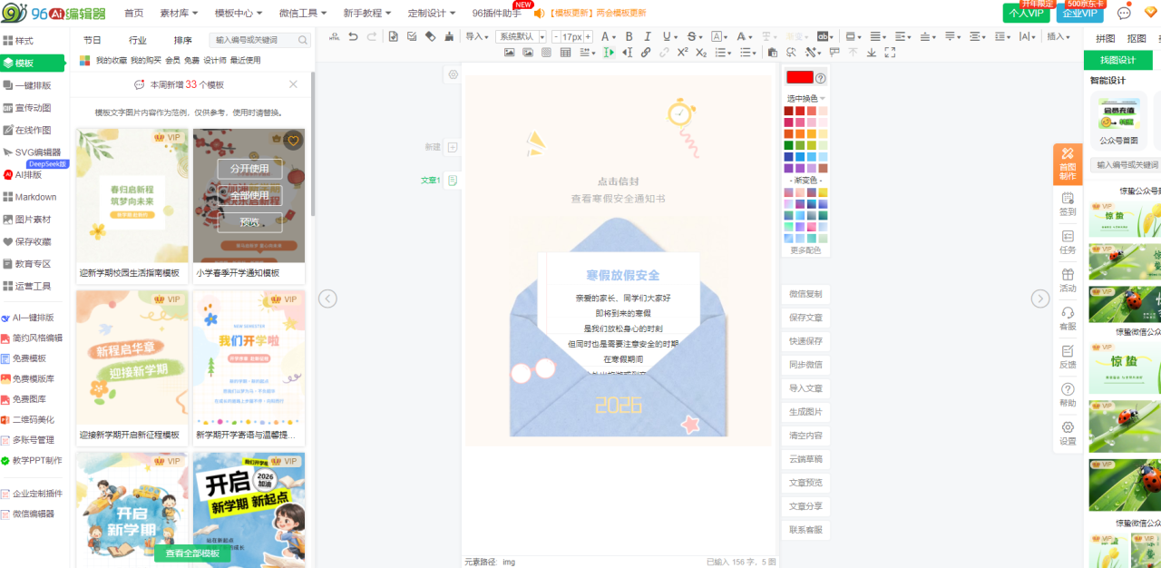The height and width of the screenshot is (568, 1161).
Task: Toggle bold text formatting
Action: (629, 36)
